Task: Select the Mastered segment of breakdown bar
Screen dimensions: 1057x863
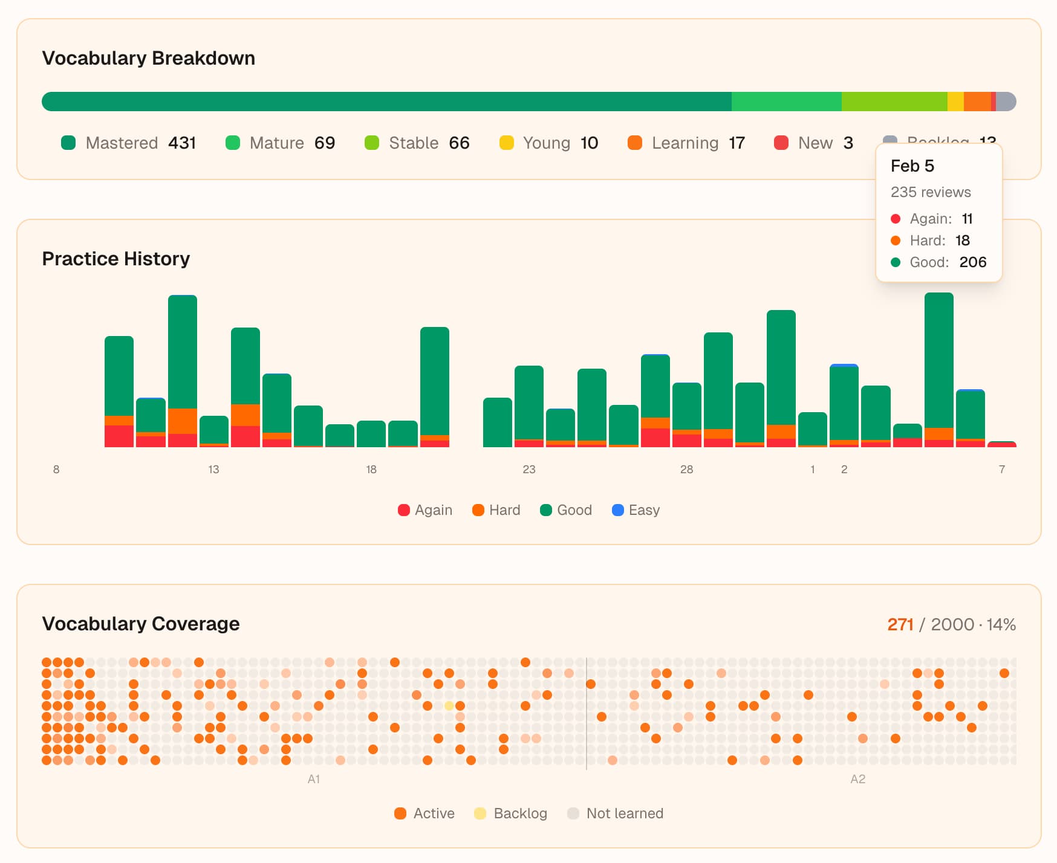Action: pos(387,102)
